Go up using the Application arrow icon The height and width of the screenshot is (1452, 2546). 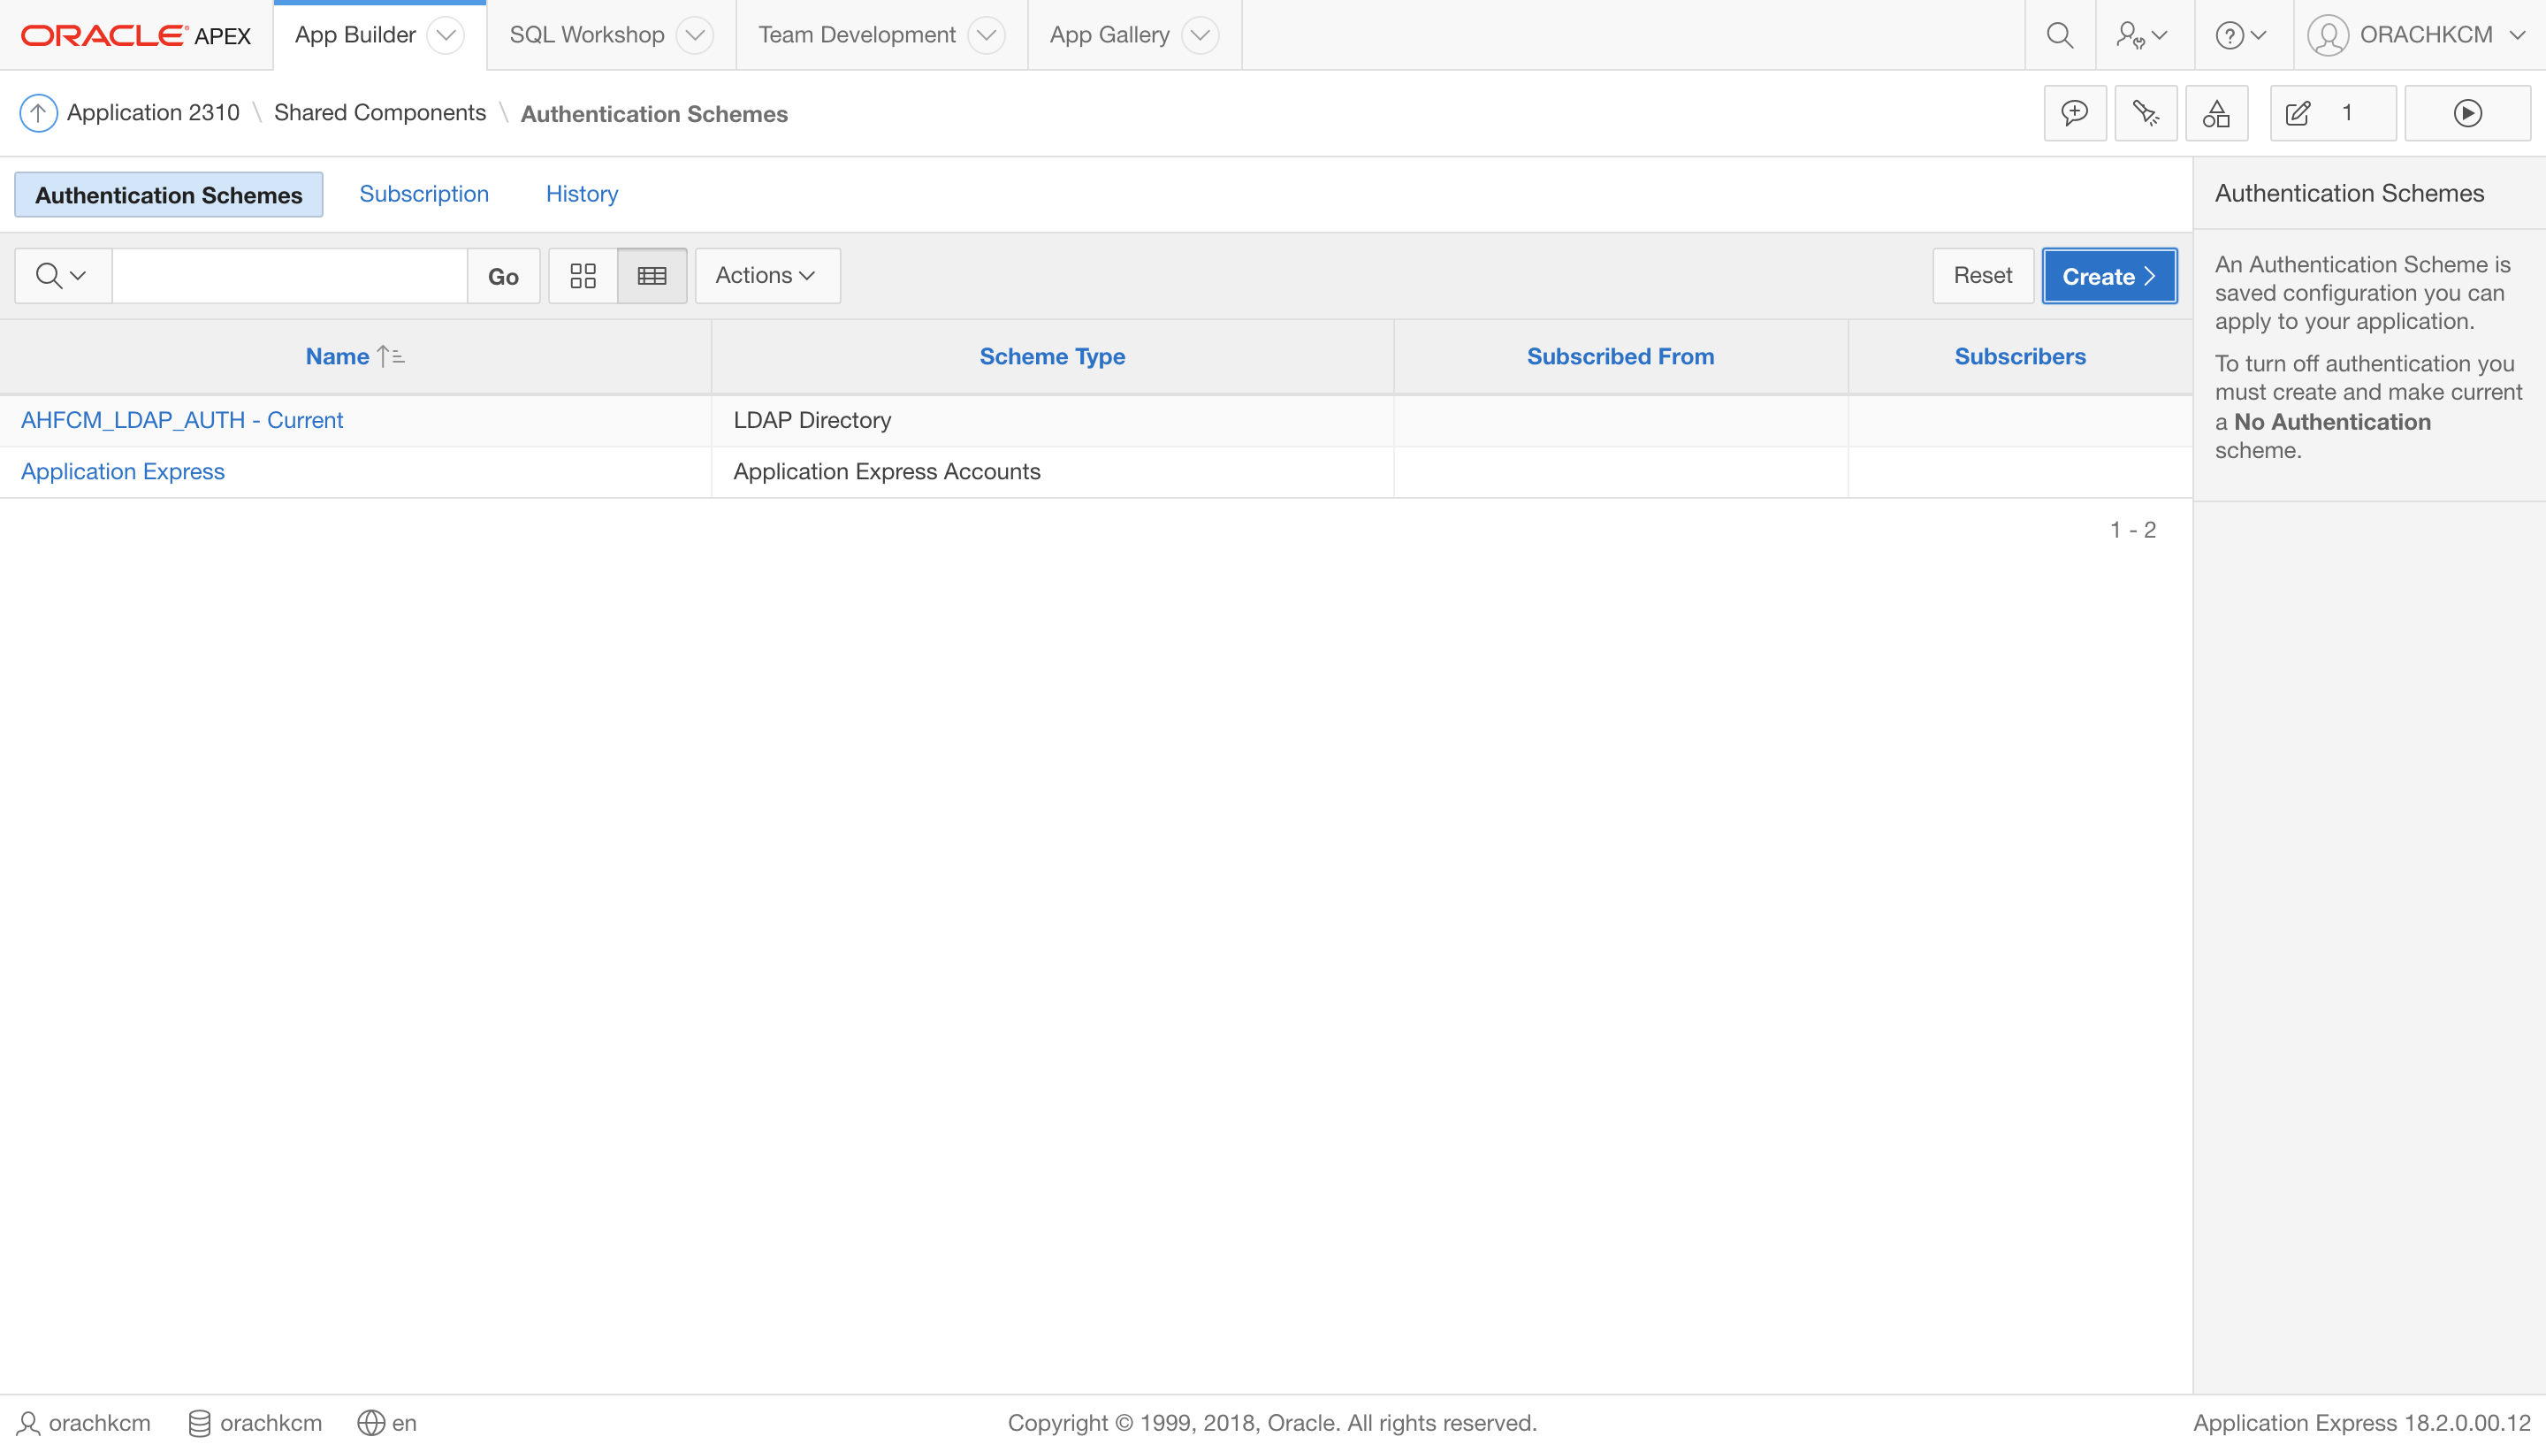38,112
